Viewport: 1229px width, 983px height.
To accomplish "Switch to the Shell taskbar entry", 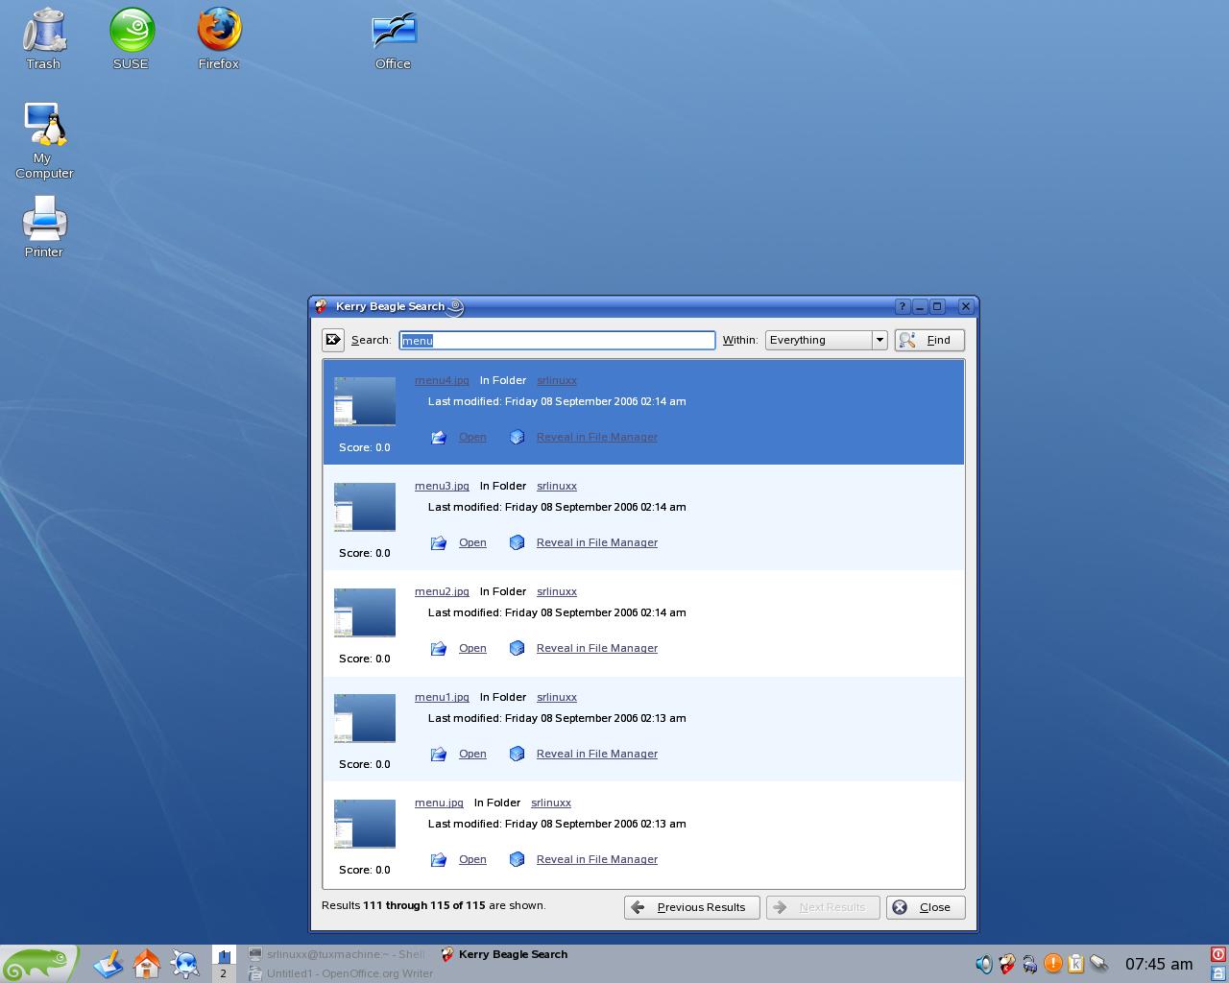I will coord(337,954).
